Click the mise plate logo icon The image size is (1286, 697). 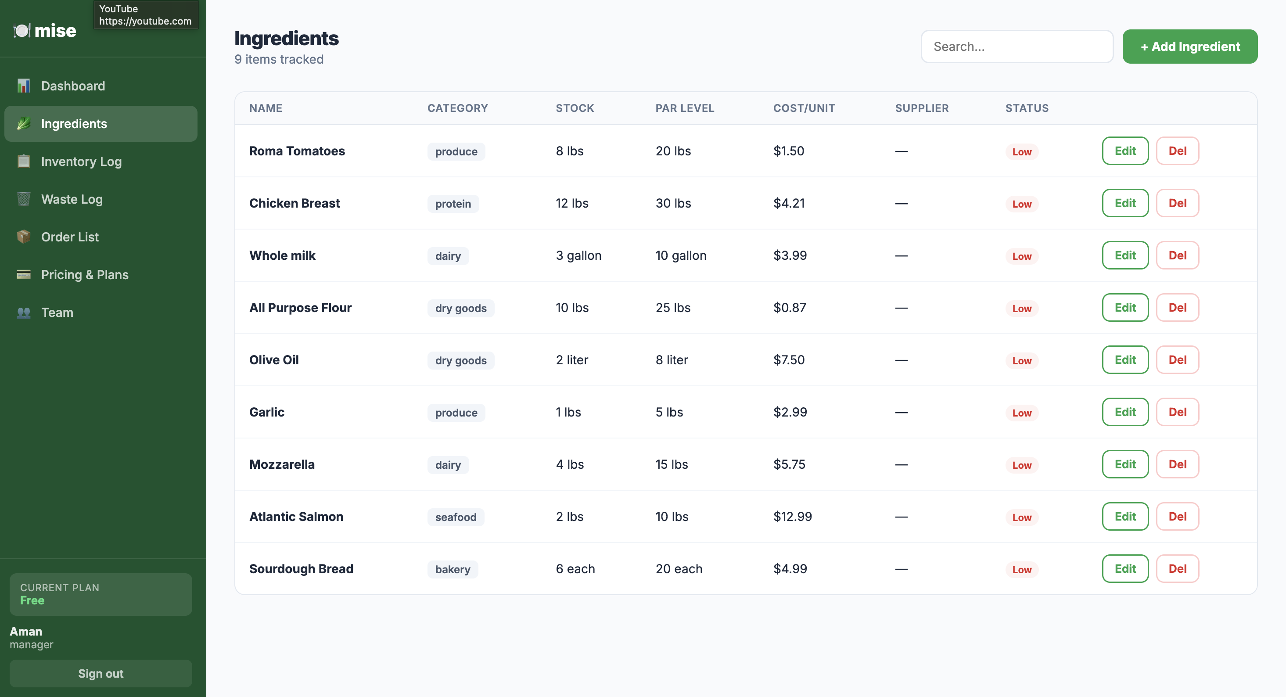pyautogui.click(x=22, y=31)
